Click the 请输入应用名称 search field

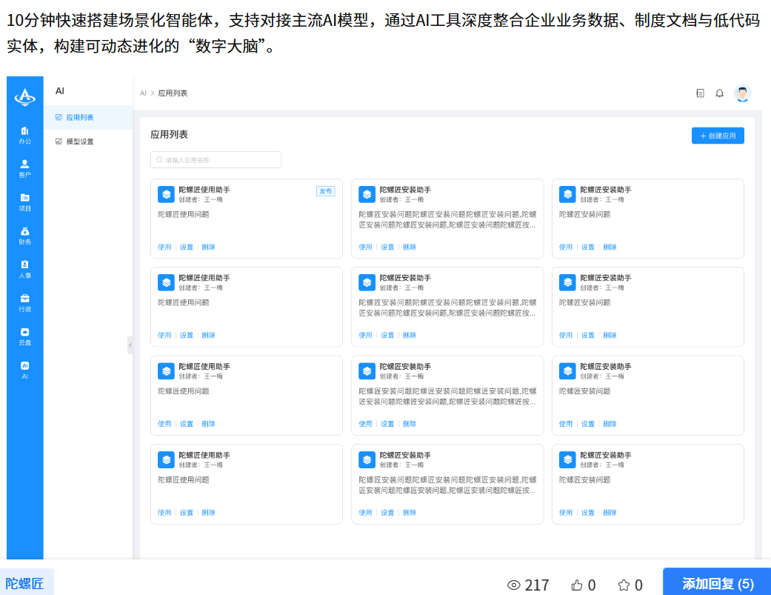[x=216, y=160]
